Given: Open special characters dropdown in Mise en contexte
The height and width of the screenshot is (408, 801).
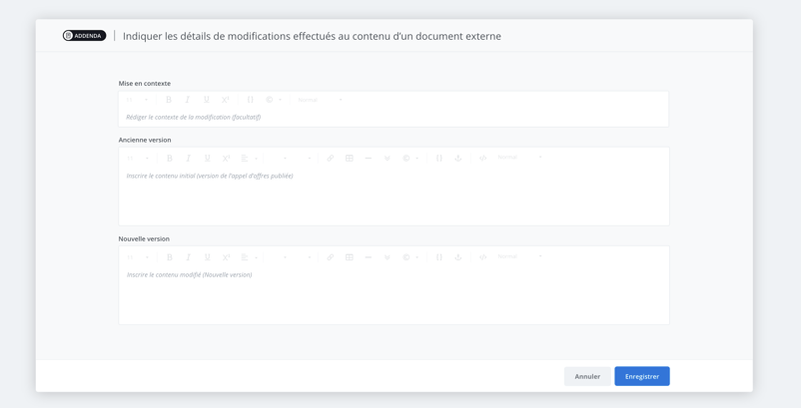Looking at the screenshot, I should tap(273, 100).
